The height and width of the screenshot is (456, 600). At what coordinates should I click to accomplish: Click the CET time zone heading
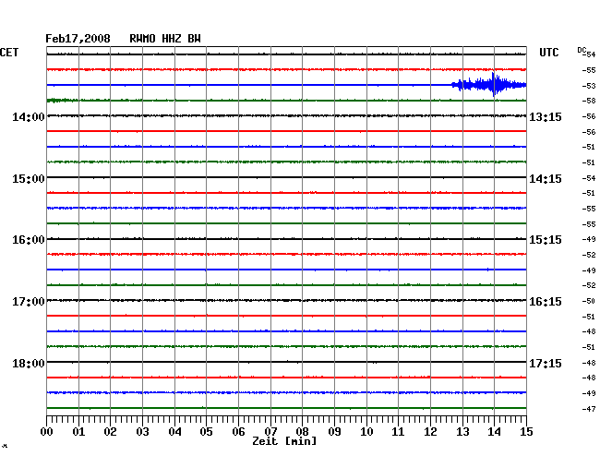9,53
